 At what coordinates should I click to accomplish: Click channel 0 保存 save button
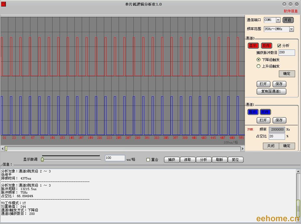pyautogui.click(x=279, y=84)
